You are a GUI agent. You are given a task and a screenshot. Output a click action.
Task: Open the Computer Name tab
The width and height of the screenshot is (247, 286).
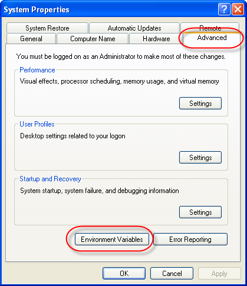tap(93, 39)
